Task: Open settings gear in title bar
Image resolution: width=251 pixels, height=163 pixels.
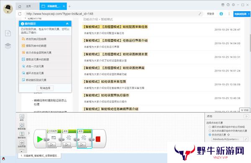Action: pyautogui.click(x=233, y=5)
